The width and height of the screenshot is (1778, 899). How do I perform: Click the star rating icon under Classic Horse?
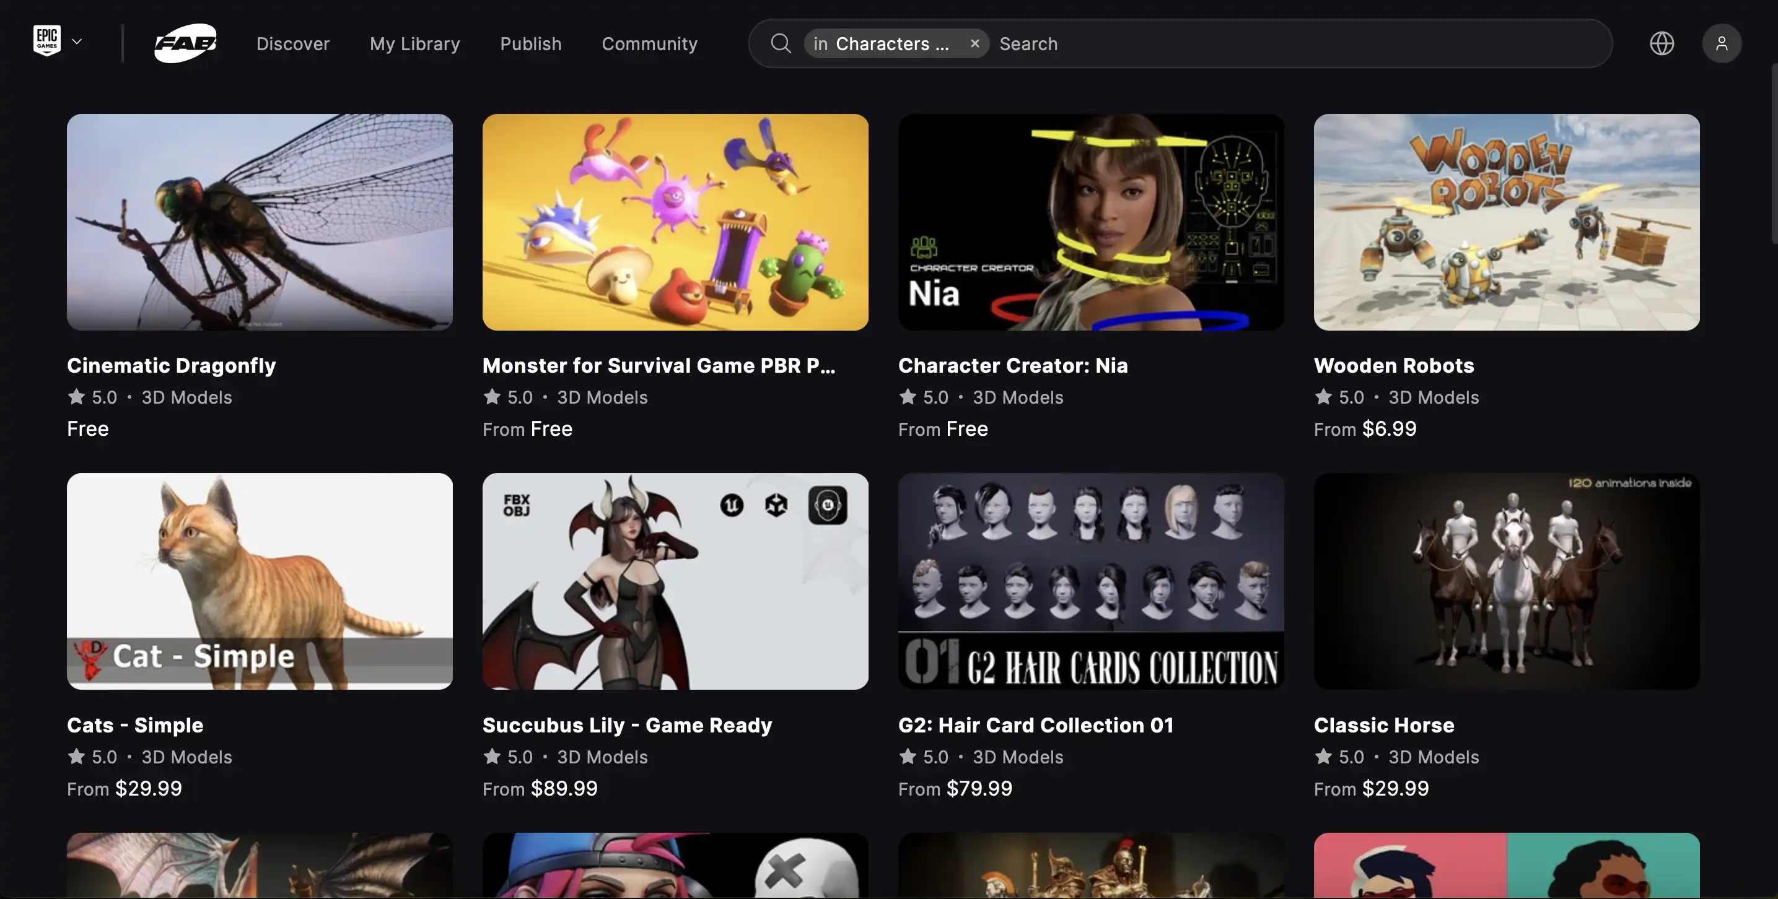[1323, 756]
